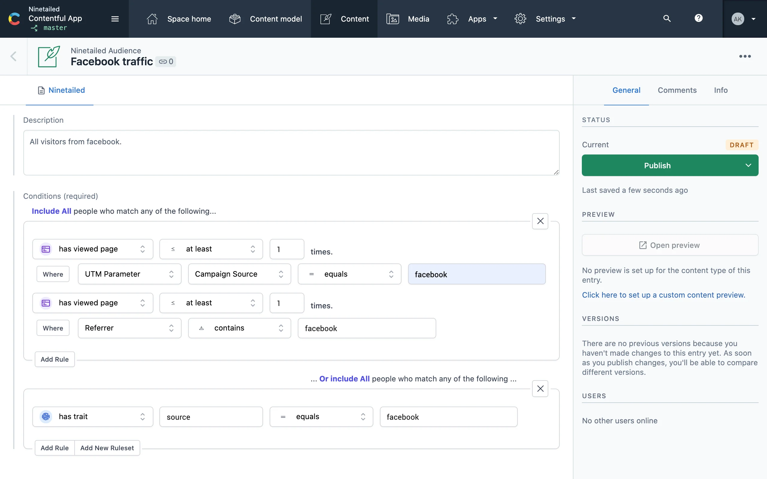Open the entry actions ellipsis menu
This screenshot has height=479, width=767.
coord(745,56)
